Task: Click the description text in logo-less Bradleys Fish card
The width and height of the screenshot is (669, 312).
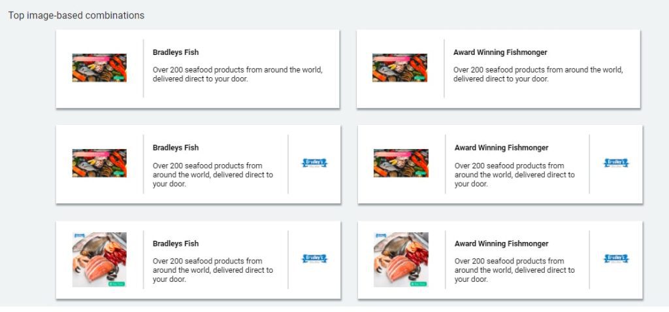Action: coord(237,75)
